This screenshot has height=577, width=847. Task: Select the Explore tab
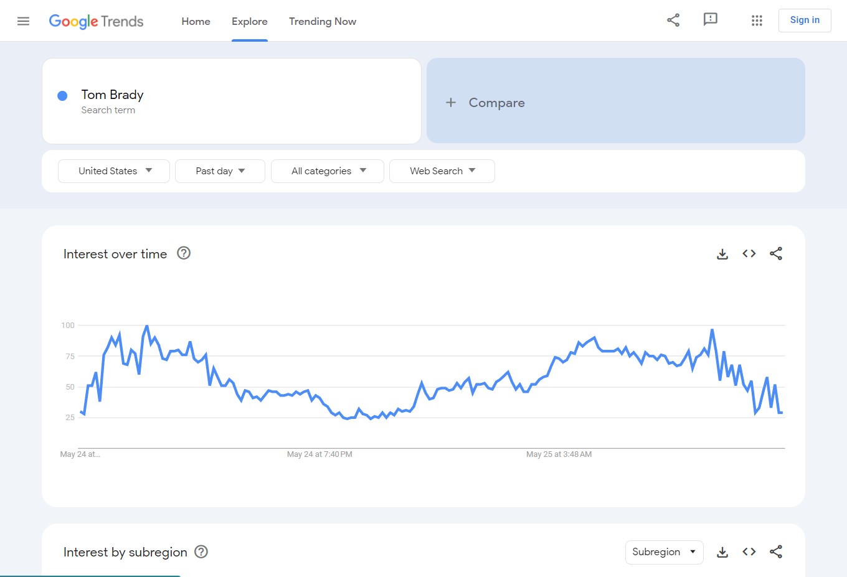click(250, 21)
